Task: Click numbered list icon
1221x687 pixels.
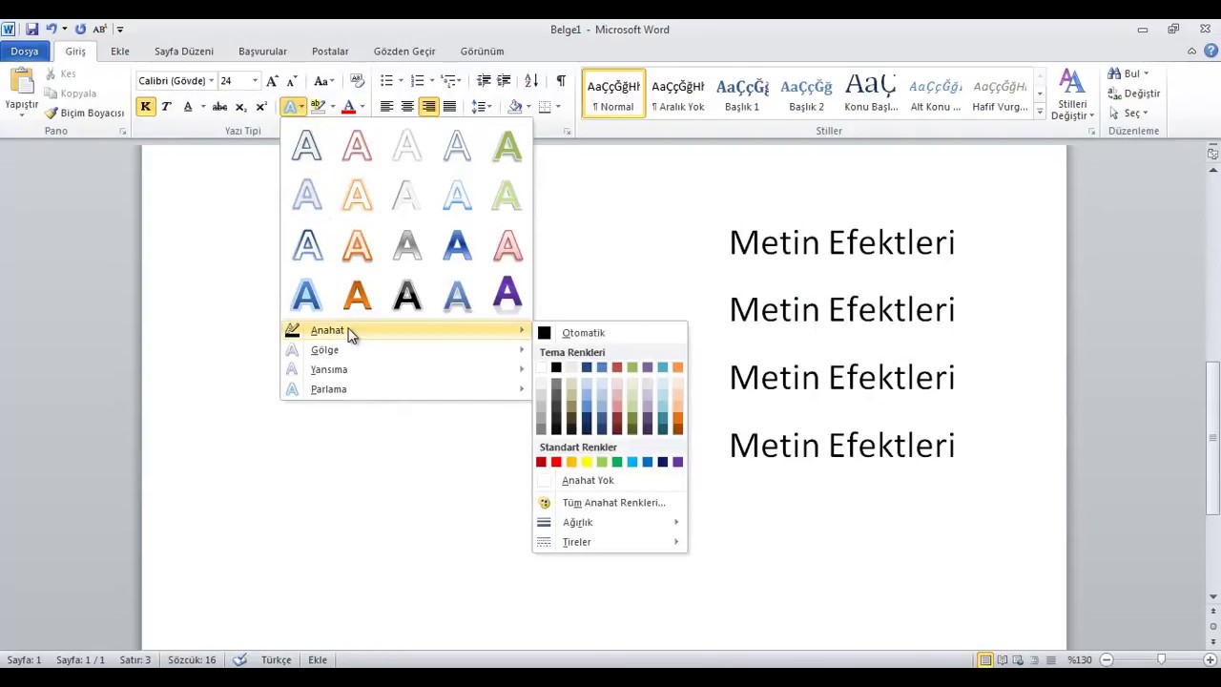Action: (417, 81)
